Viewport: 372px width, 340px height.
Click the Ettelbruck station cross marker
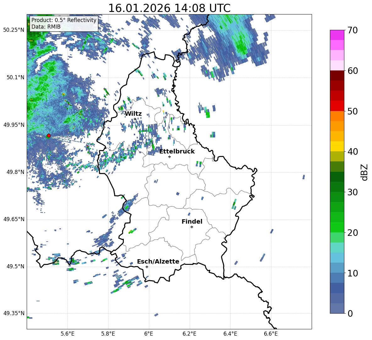tap(169, 157)
